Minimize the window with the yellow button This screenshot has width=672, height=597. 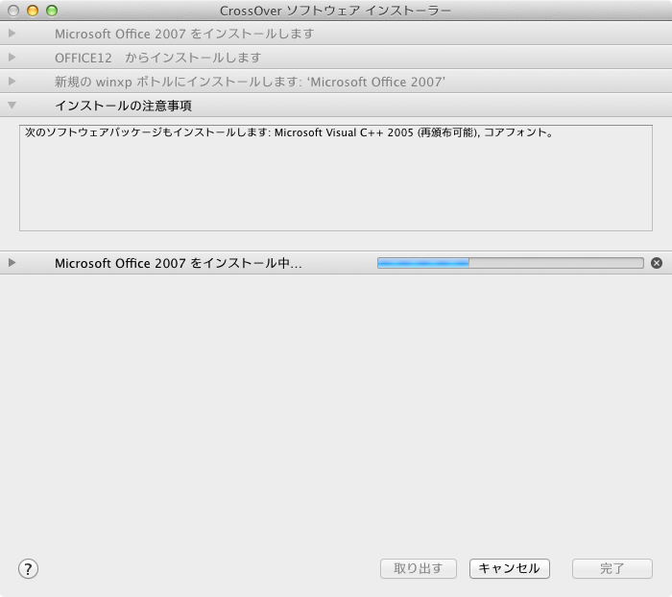33,11
